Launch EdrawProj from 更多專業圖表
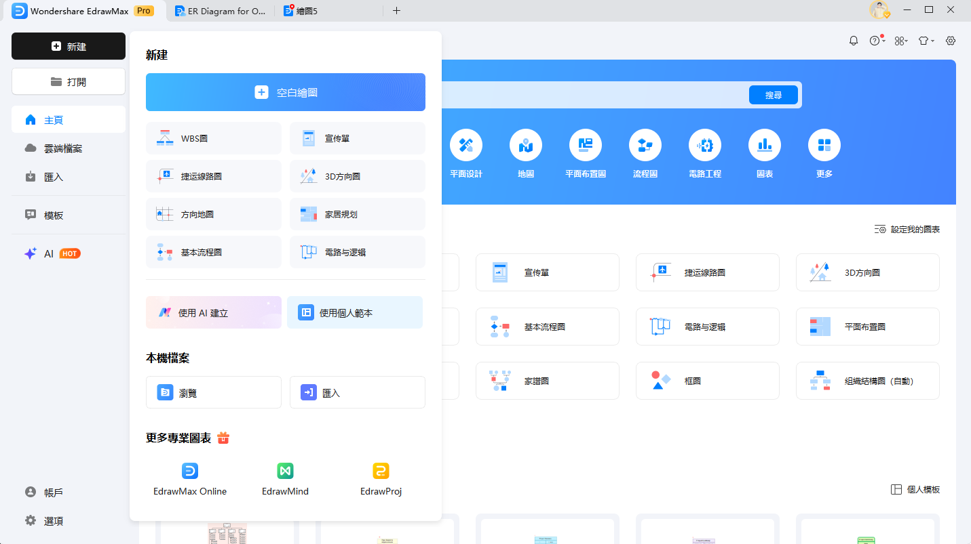Image resolution: width=971 pixels, height=544 pixels. click(381, 478)
